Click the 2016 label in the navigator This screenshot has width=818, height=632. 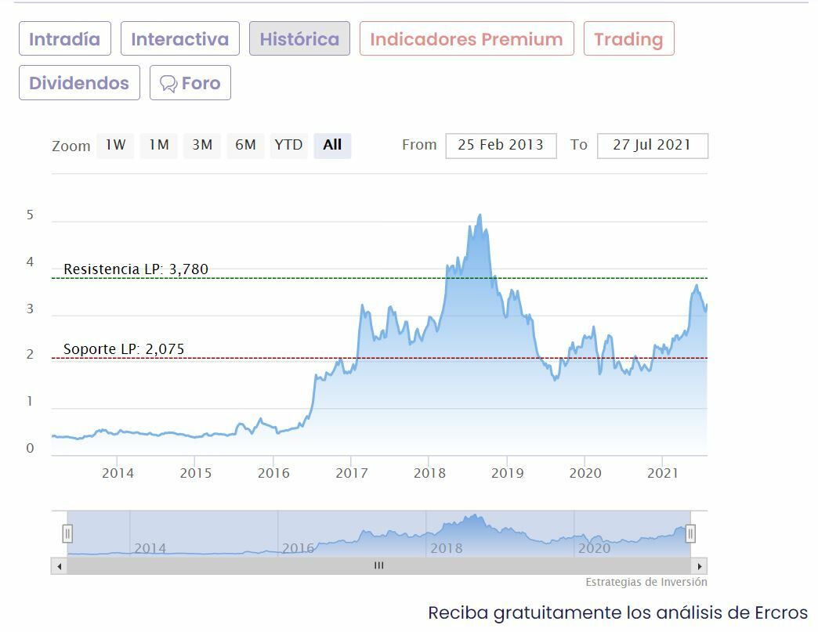(298, 548)
